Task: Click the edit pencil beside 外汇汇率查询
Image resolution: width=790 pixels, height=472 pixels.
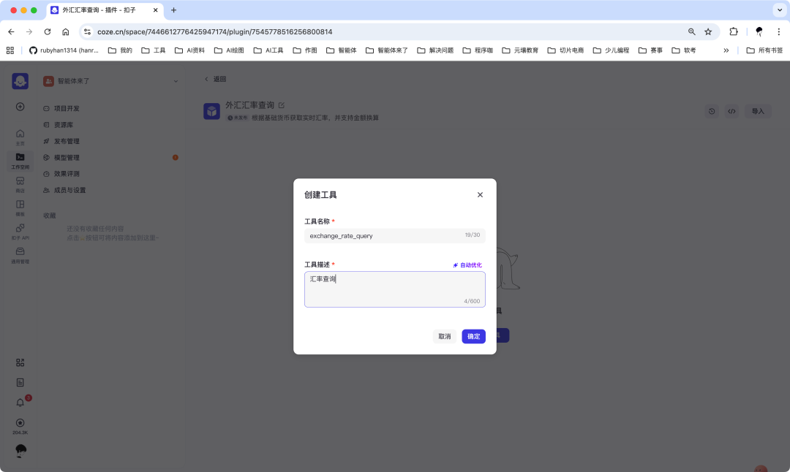Action: [282, 104]
